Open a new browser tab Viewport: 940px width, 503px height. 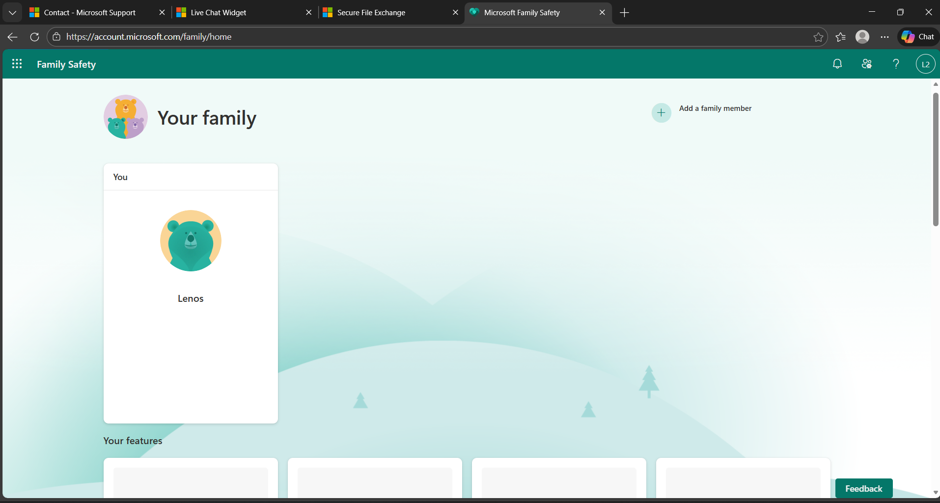tap(624, 12)
